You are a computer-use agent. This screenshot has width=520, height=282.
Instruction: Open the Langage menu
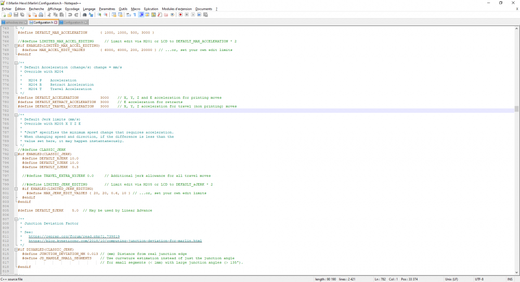coord(89,9)
